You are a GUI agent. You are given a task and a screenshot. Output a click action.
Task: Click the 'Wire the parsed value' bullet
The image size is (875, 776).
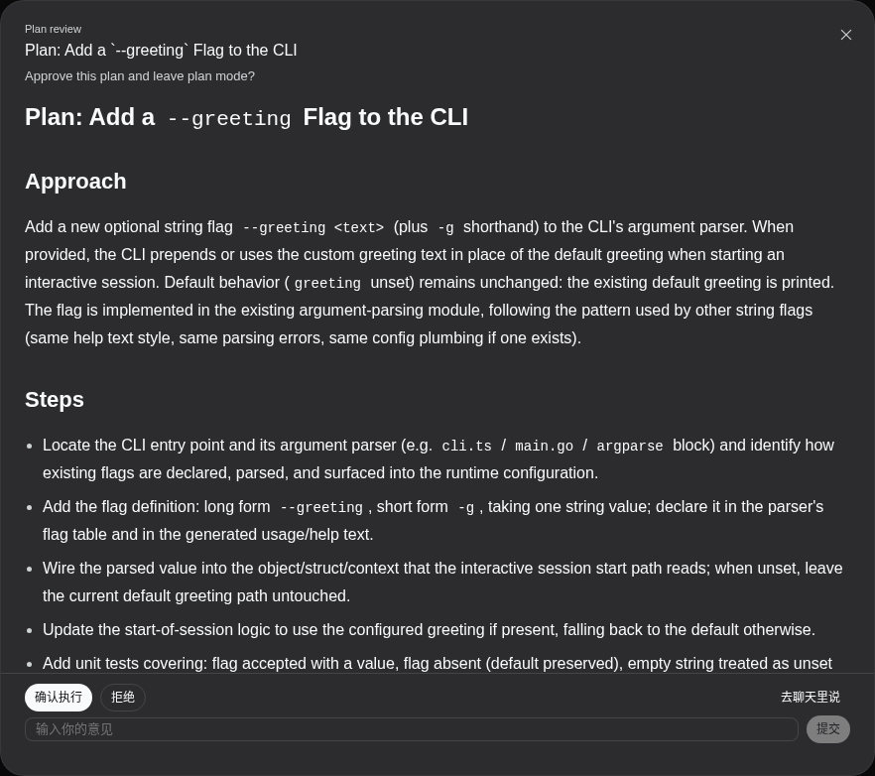pos(442,582)
